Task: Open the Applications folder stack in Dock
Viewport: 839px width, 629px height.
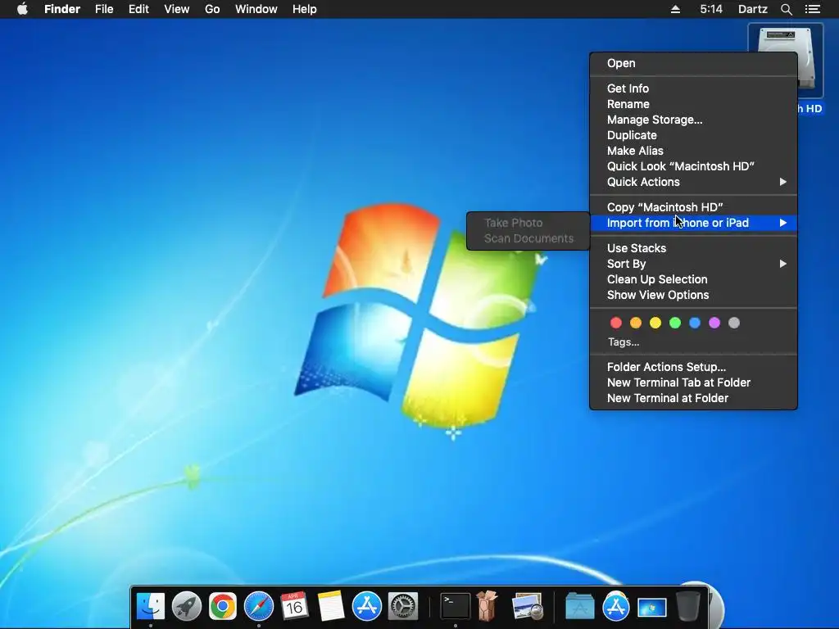Action: [580, 606]
